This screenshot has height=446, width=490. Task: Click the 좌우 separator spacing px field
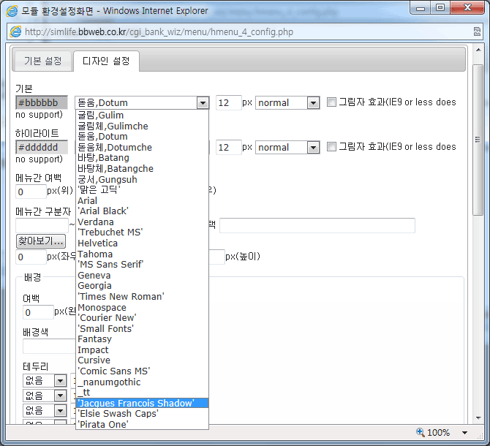pos(31,257)
